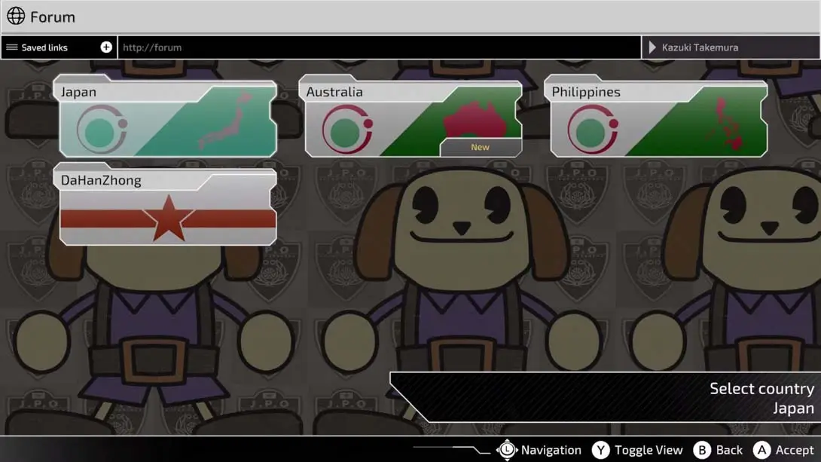This screenshot has width=821, height=462.
Task: Click the play arrow beside Kazuki Takemura
Action: 652,47
